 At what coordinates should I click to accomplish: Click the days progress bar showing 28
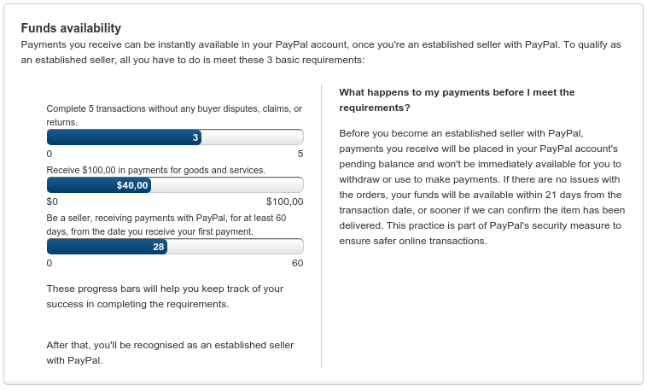[108, 247]
